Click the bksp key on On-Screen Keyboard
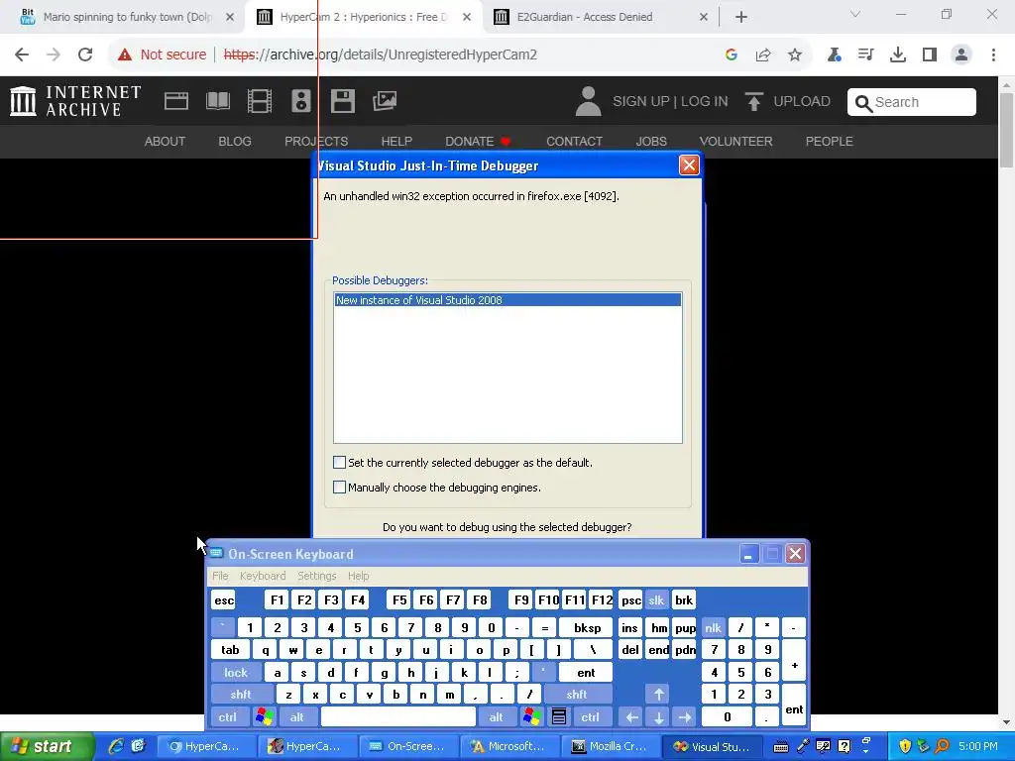The height and width of the screenshot is (761, 1015). pyautogui.click(x=587, y=627)
